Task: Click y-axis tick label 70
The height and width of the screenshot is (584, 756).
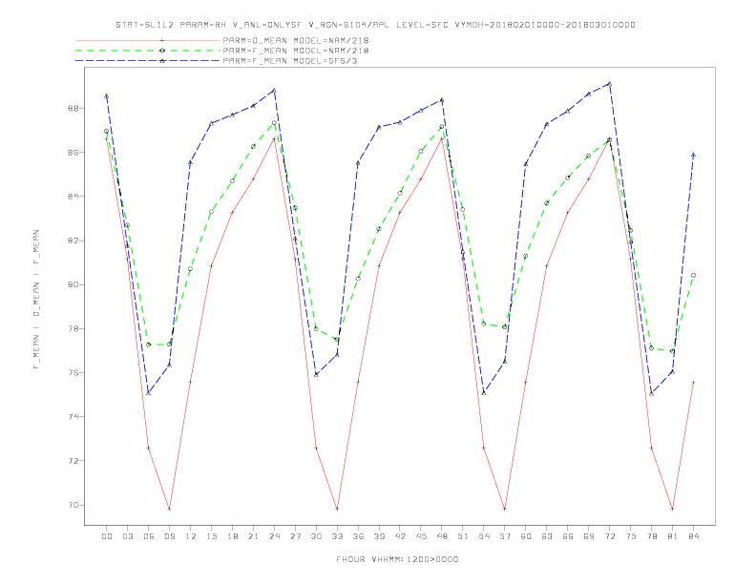Action: [73, 505]
